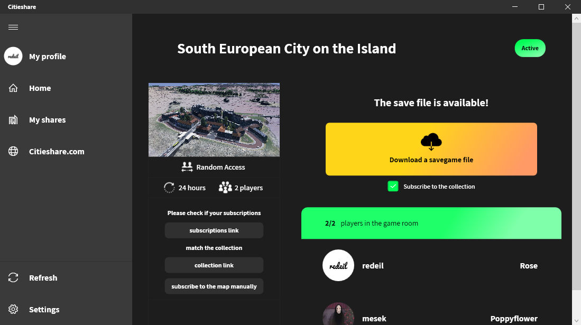Click the vertical scrollbar up arrow

[x=577, y=18]
